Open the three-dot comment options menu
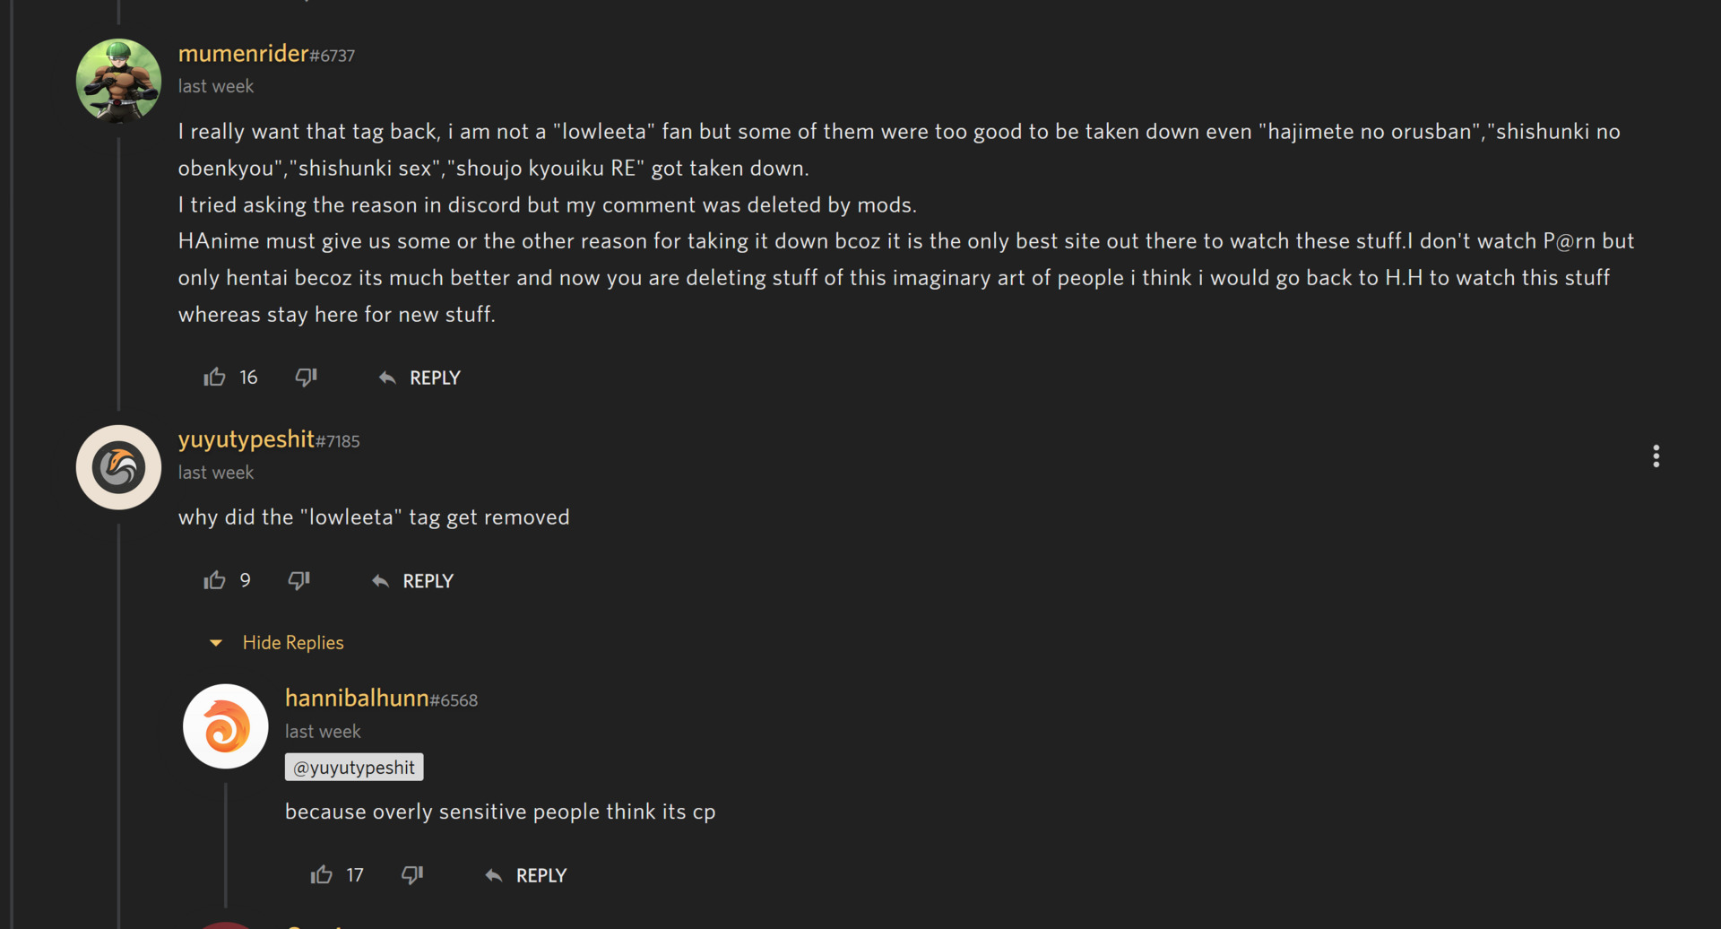The width and height of the screenshot is (1721, 929). [x=1656, y=456]
